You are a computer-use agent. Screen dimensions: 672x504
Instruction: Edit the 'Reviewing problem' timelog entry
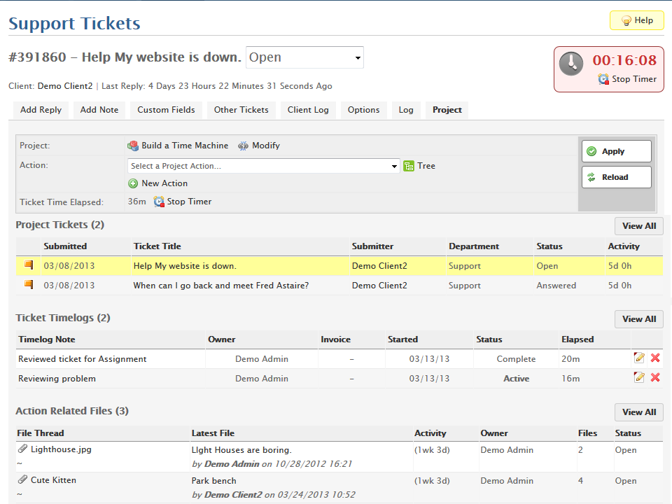coord(639,378)
